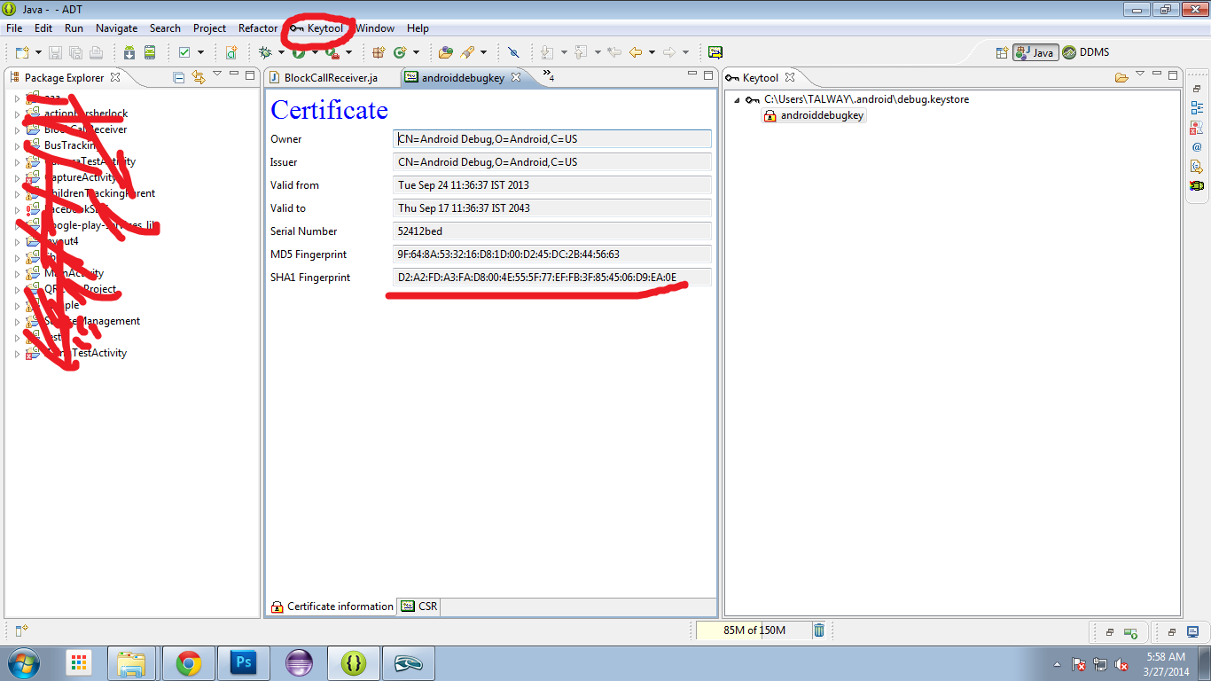The image size is (1211, 681).
Task: Switch to BlockCallReceiver.java editor tab
Action: 332,78
